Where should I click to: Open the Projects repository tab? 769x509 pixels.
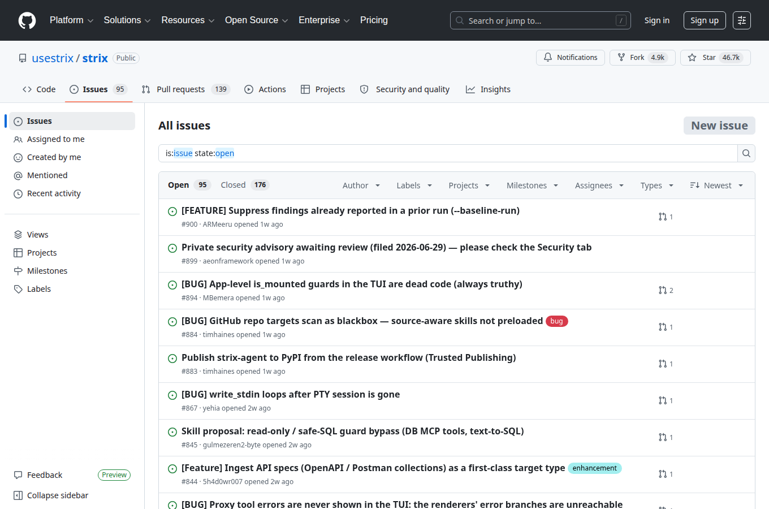[323, 89]
